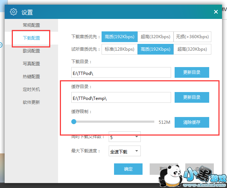
Task: Open the 定时关机 section
Action: point(31,89)
